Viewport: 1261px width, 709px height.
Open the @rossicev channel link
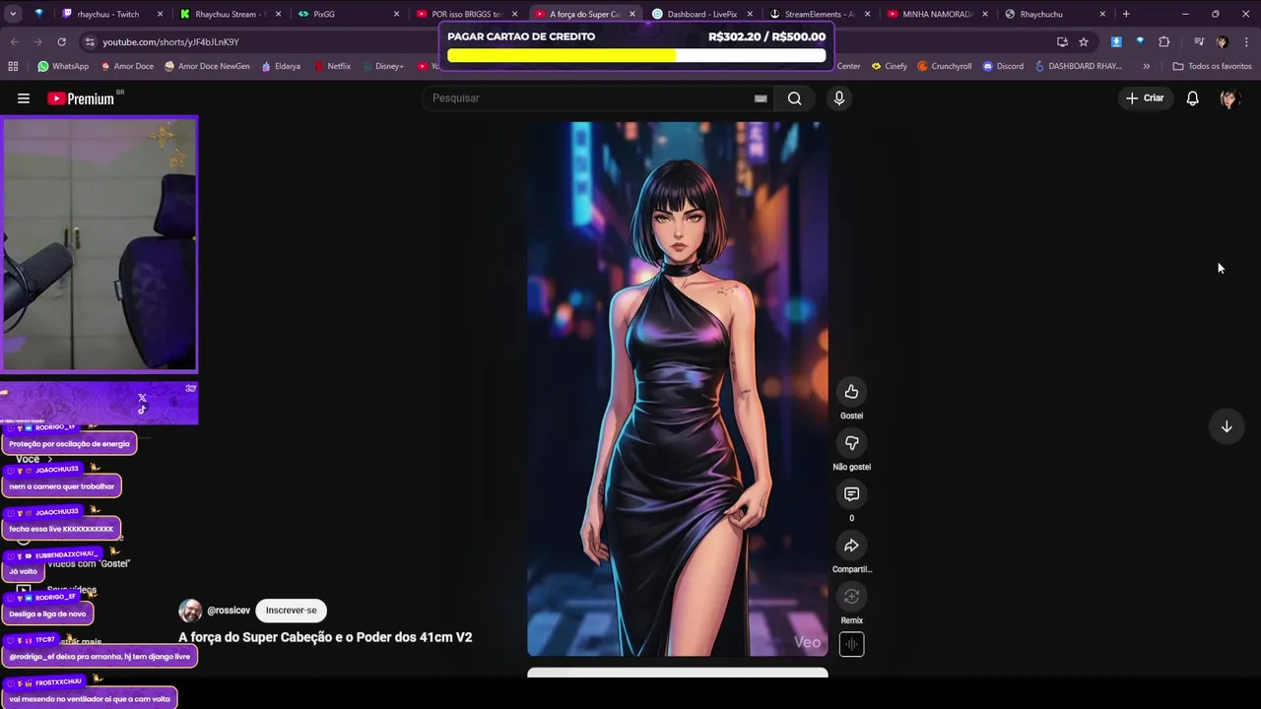click(229, 611)
